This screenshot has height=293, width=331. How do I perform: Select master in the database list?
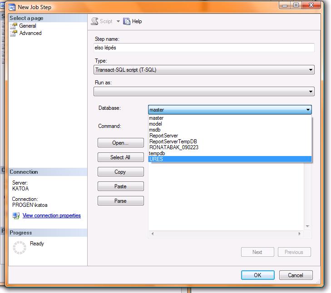click(x=230, y=118)
